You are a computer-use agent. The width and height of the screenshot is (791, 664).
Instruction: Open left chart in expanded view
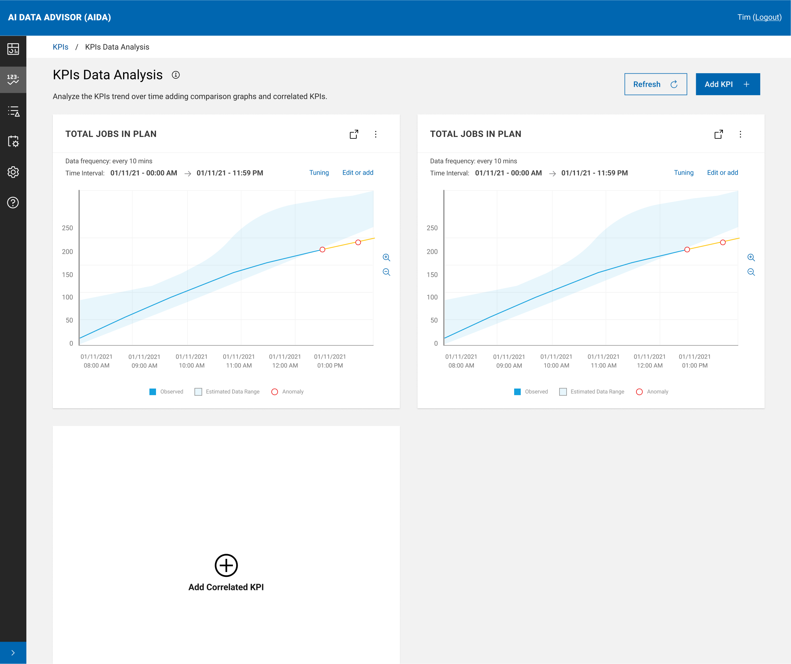point(354,134)
